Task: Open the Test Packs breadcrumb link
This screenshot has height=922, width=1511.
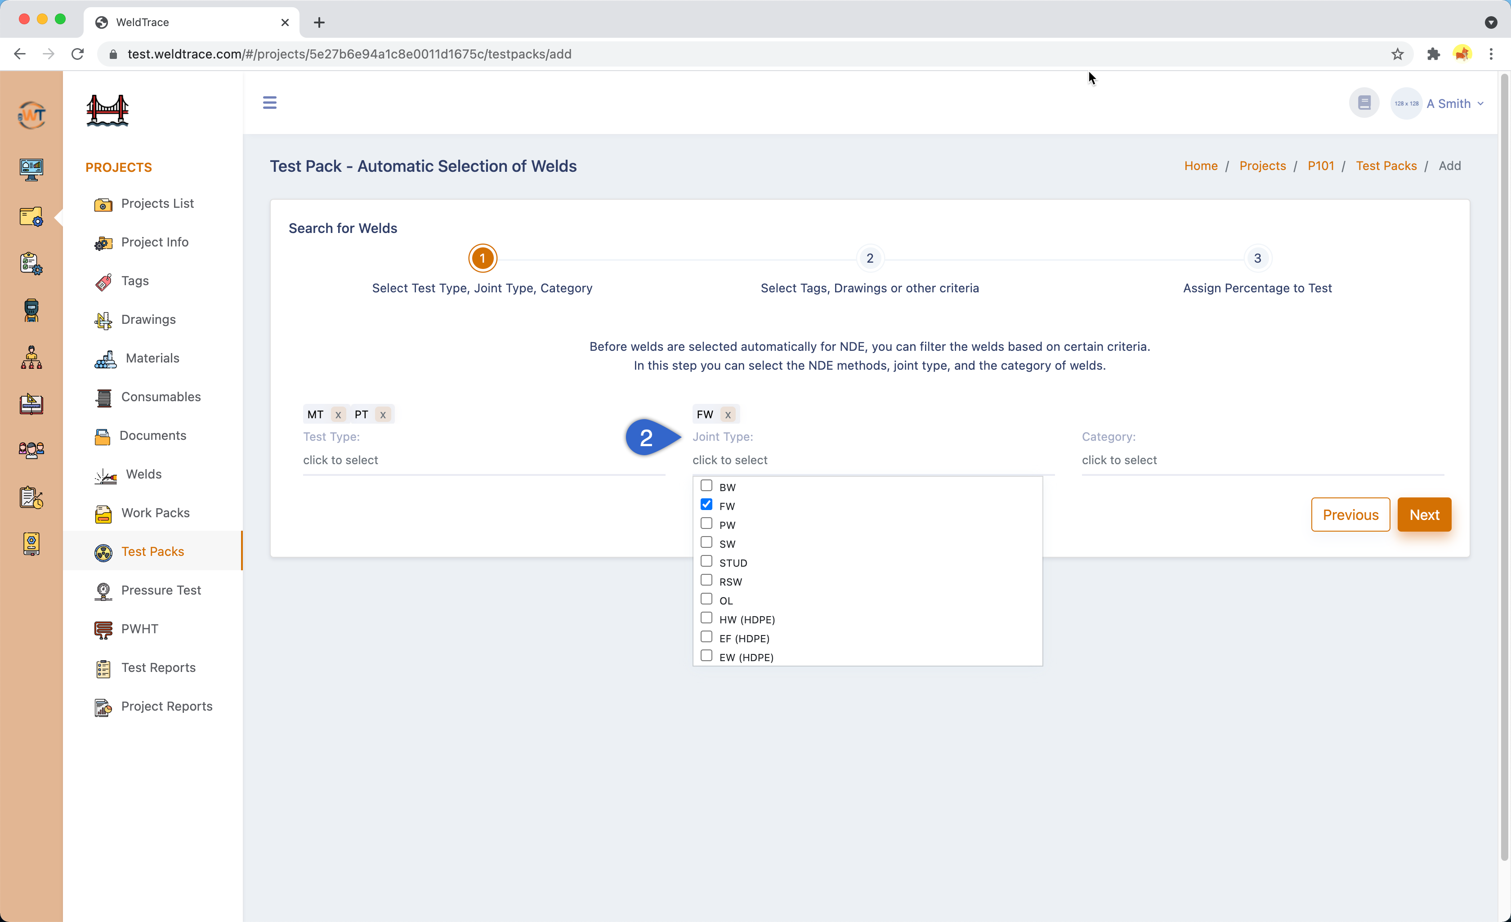Action: 1386,166
